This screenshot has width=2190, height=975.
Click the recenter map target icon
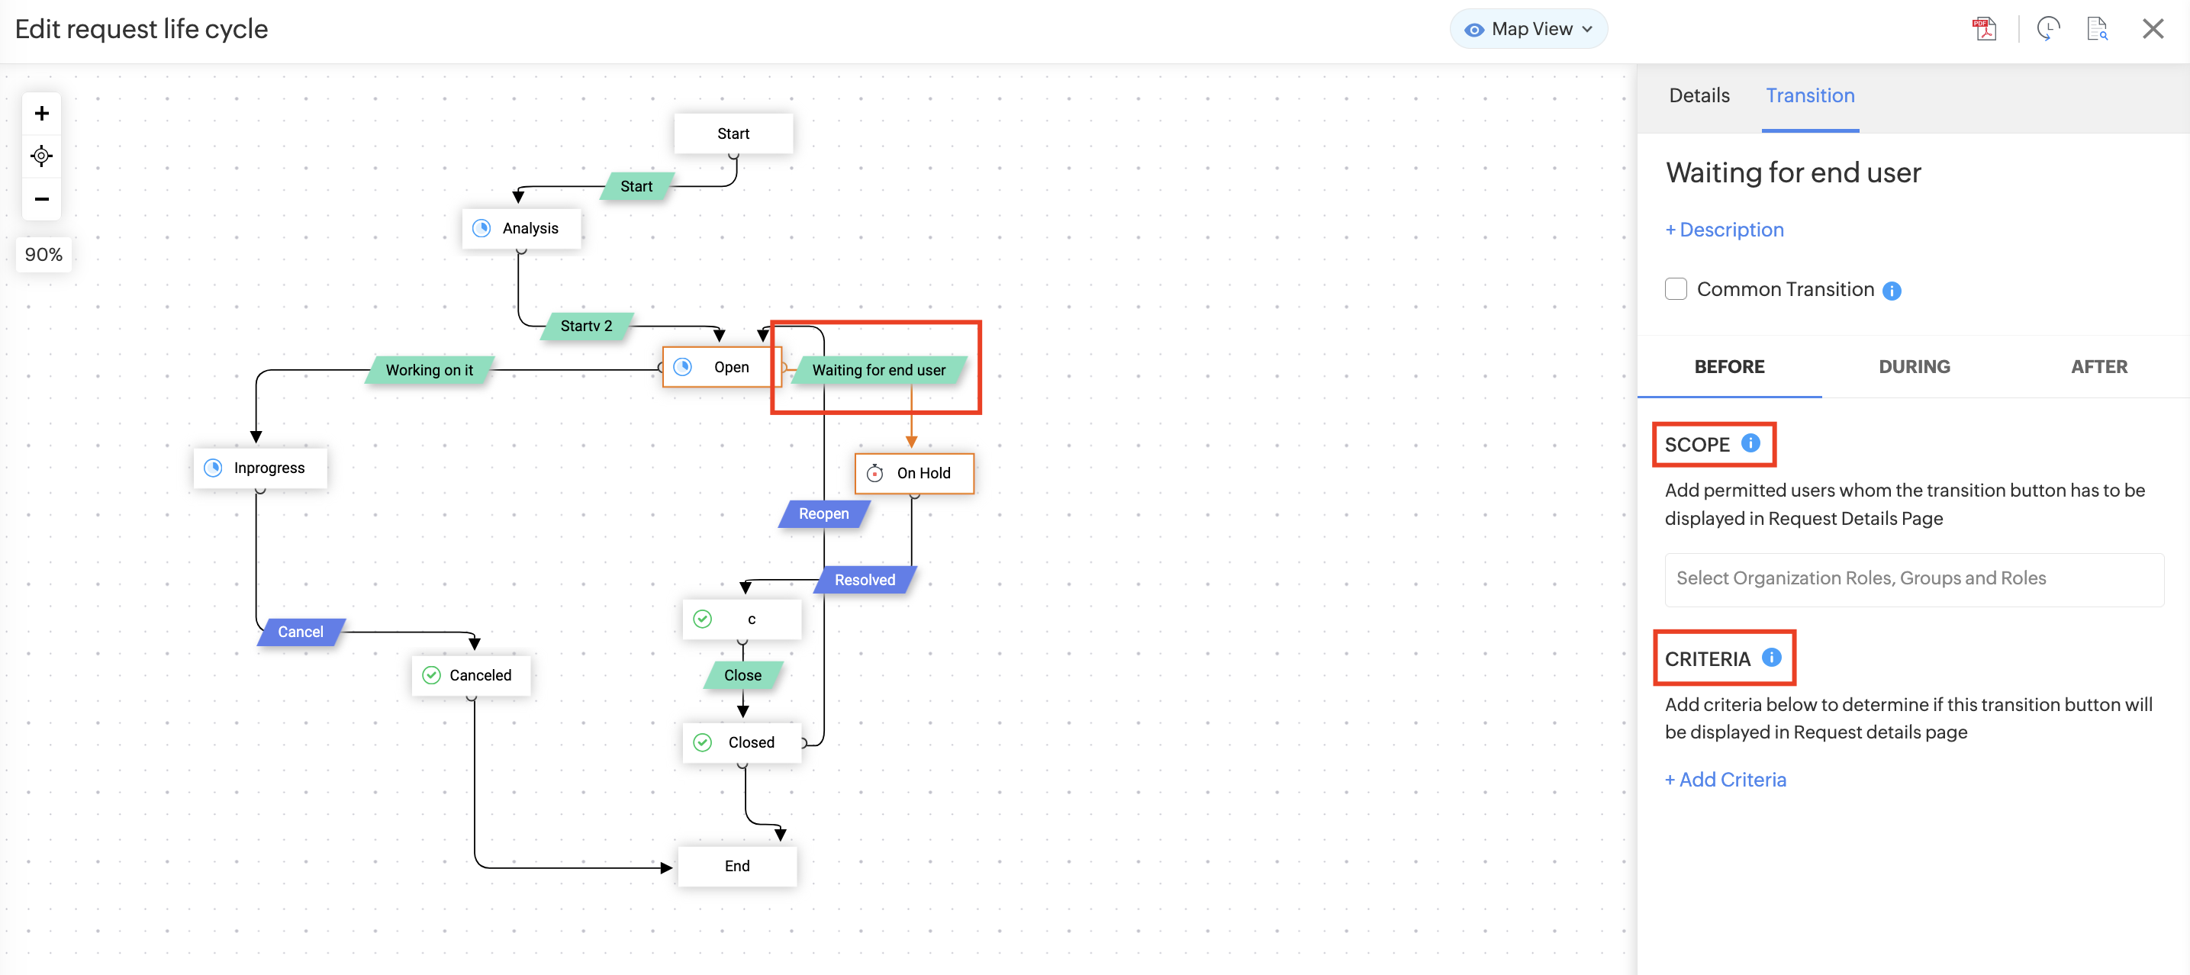[x=40, y=156]
